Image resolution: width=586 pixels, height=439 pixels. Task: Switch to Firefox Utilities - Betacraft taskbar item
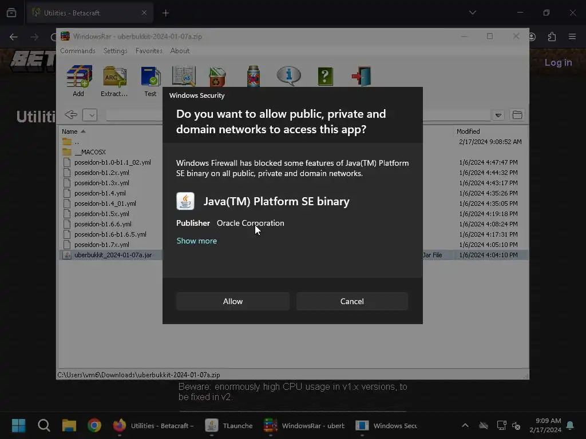(x=153, y=425)
